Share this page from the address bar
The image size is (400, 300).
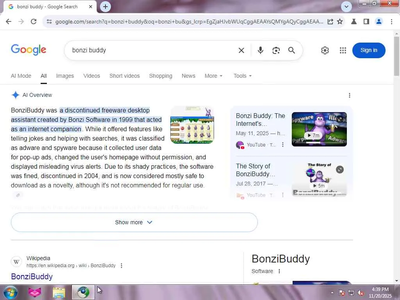(330, 22)
